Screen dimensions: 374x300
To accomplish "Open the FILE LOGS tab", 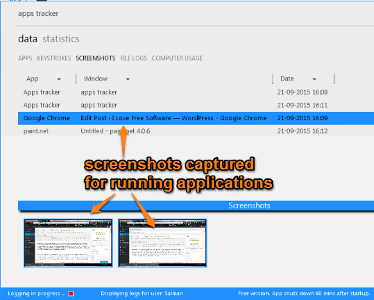I will point(133,58).
